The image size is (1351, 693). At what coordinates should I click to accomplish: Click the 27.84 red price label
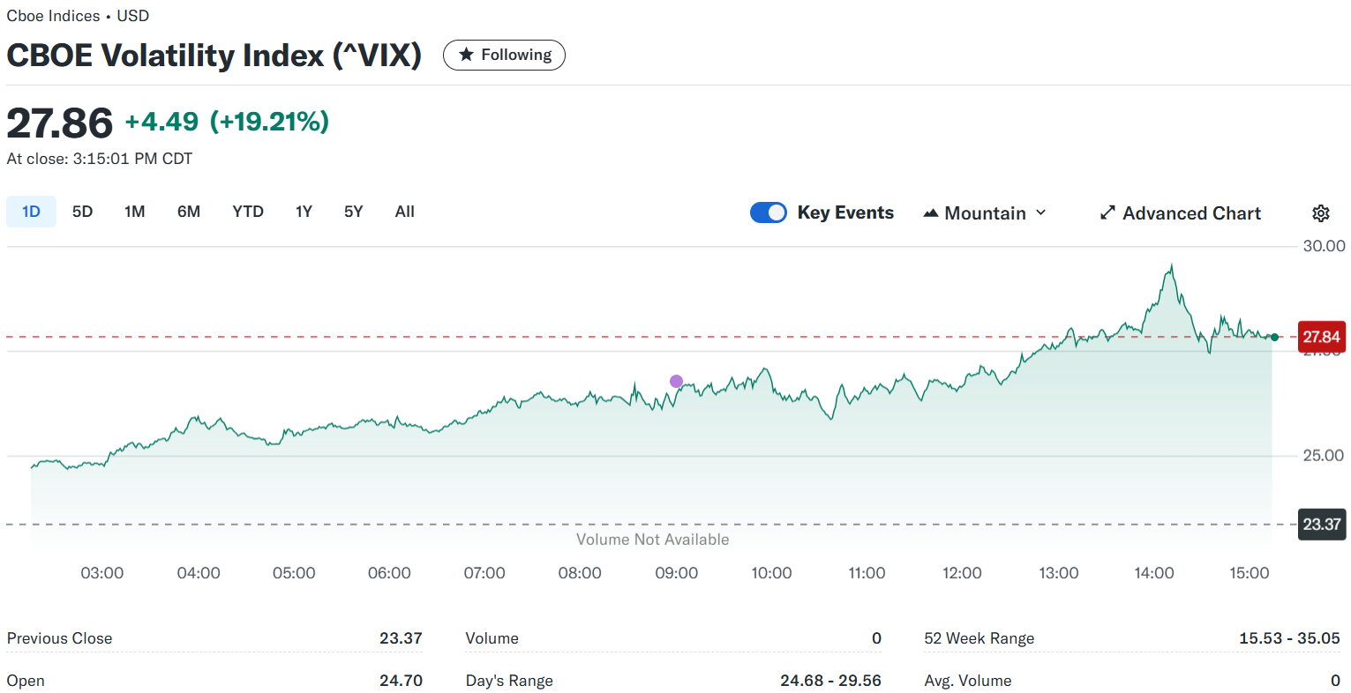click(1321, 337)
